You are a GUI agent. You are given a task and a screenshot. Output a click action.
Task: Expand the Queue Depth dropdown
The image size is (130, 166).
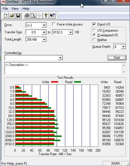pos(123,47)
